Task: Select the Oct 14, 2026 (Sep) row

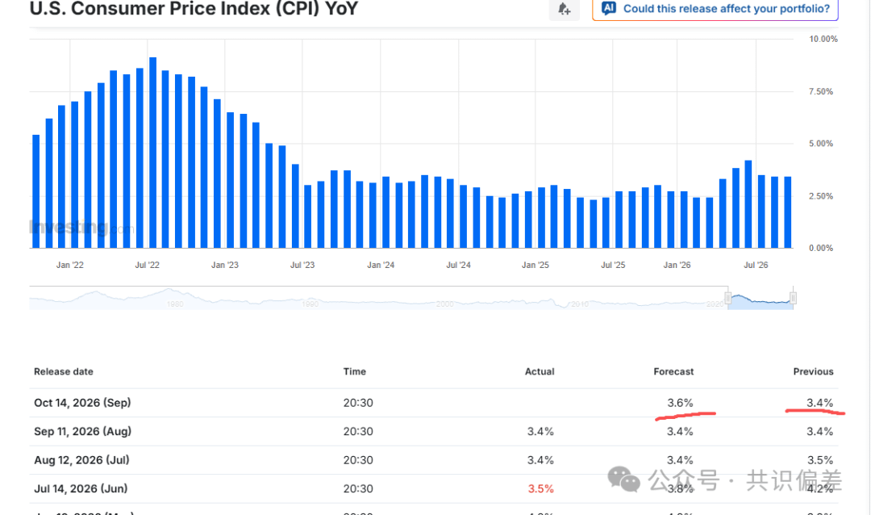Action: [433, 403]
